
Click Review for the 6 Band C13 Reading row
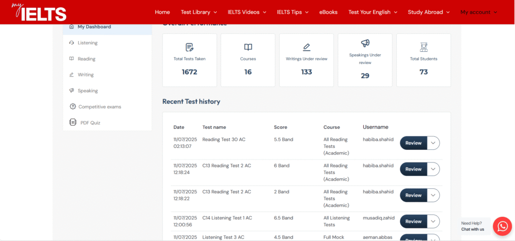(x=413, y=169)
